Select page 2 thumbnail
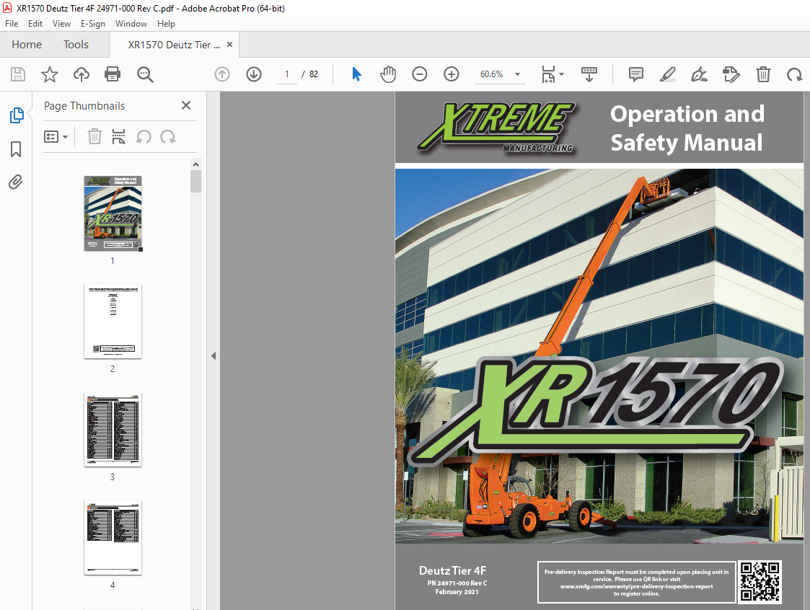810x610 pixels. tap(113, 322)
